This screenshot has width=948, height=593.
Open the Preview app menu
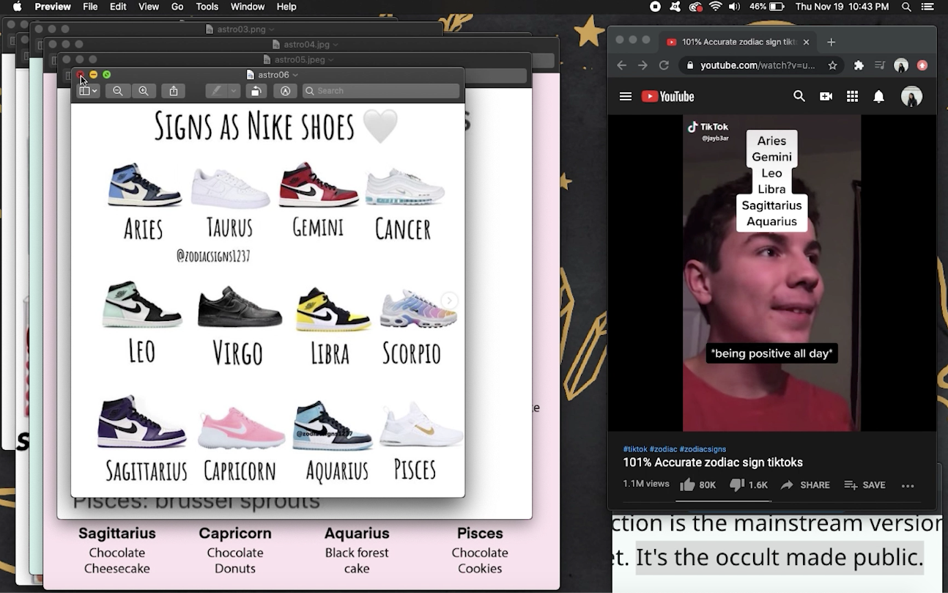[x=53, y=7]
